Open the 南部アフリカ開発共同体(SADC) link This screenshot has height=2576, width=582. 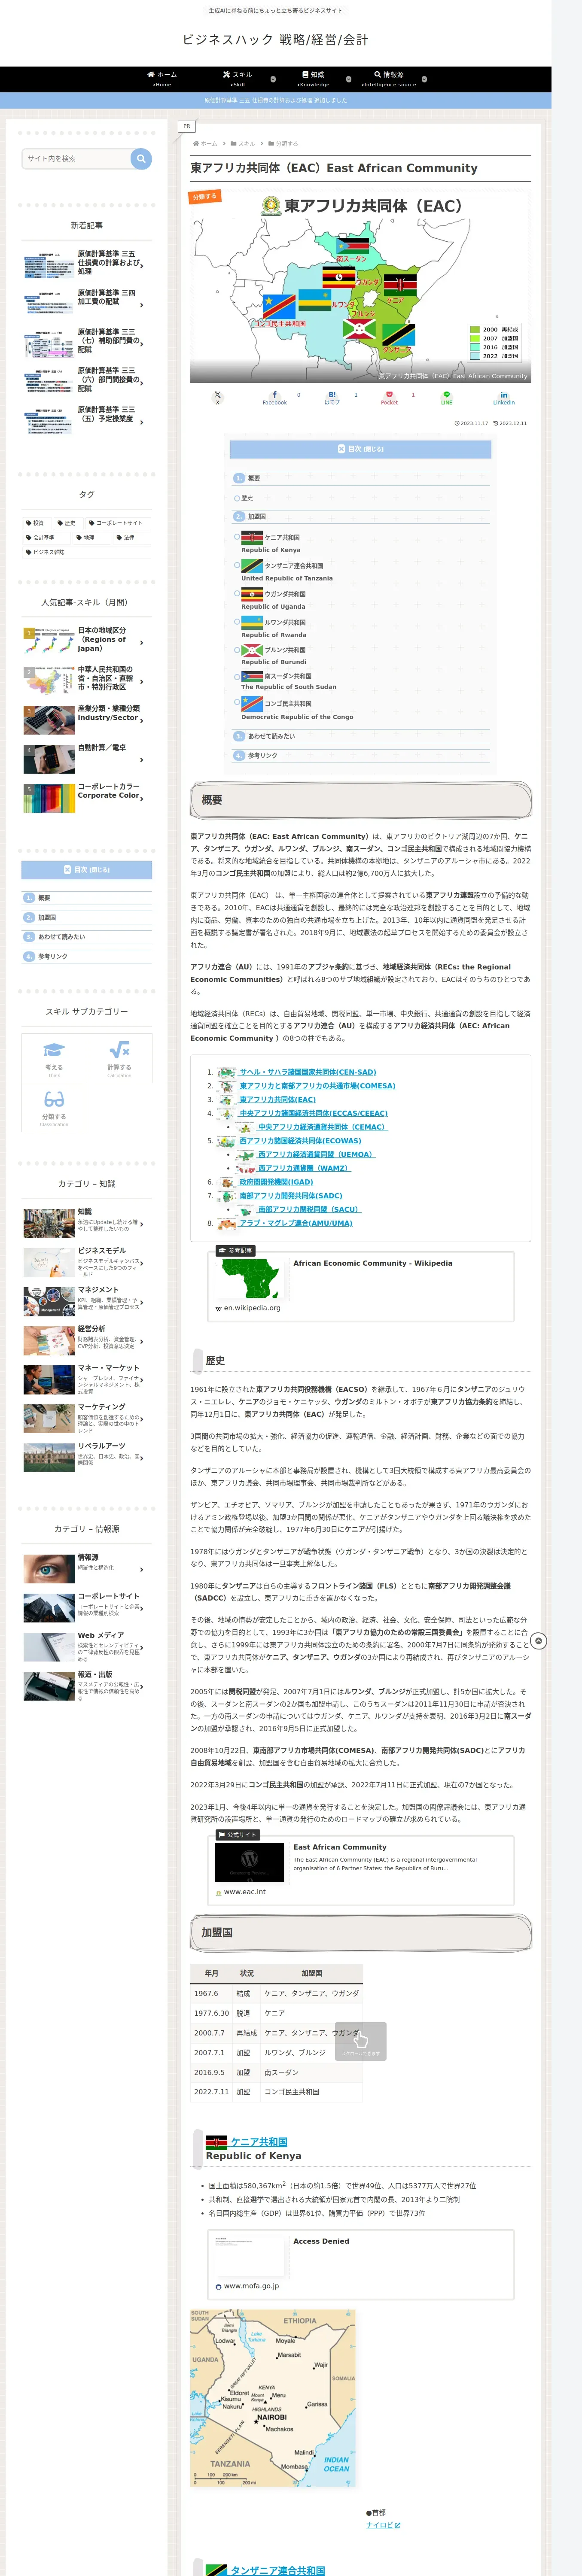[x=291, y=1196]
